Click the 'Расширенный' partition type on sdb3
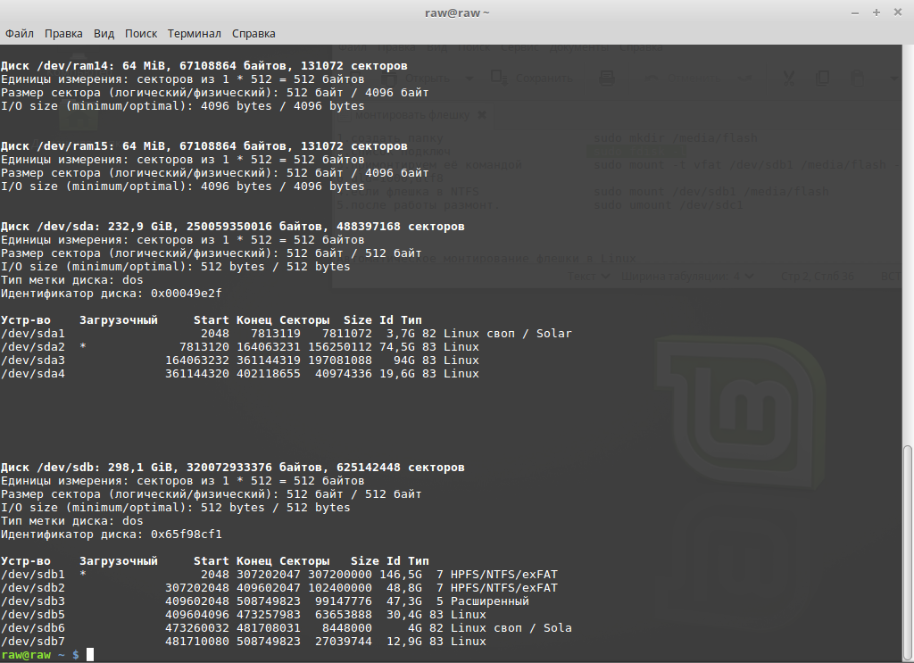The image size is (914, 663). pyautogui.click(x=490, y=601)
